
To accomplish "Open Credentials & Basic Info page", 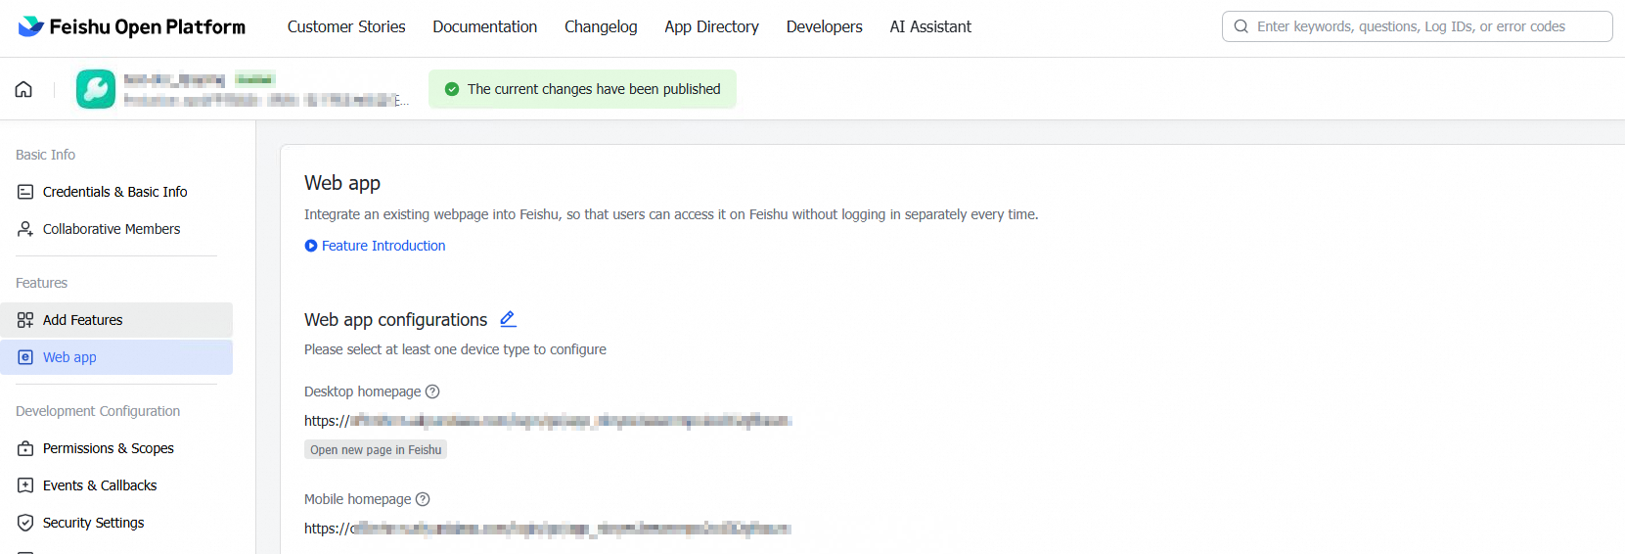I will click(114, 192).
